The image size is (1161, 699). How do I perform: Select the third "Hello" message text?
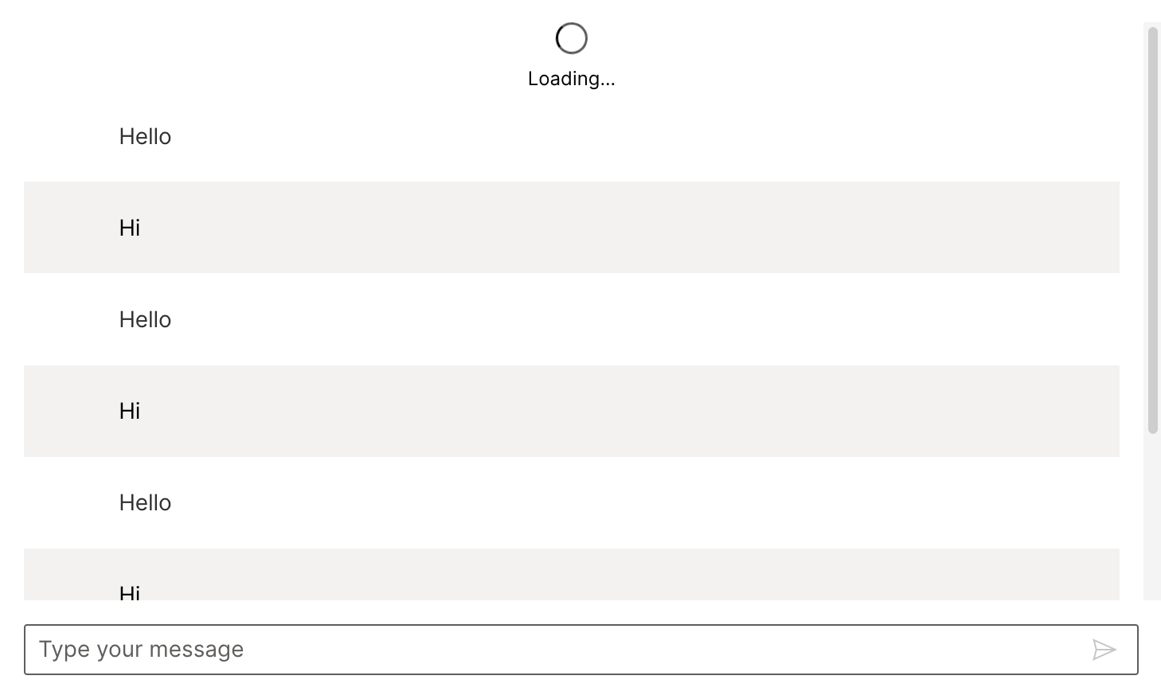[x=145, y=503]
